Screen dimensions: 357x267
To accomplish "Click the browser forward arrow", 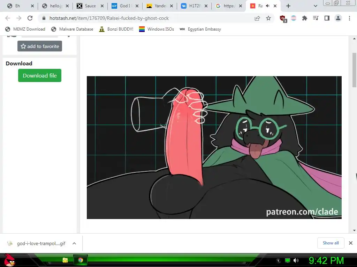I will click(19, 18).
